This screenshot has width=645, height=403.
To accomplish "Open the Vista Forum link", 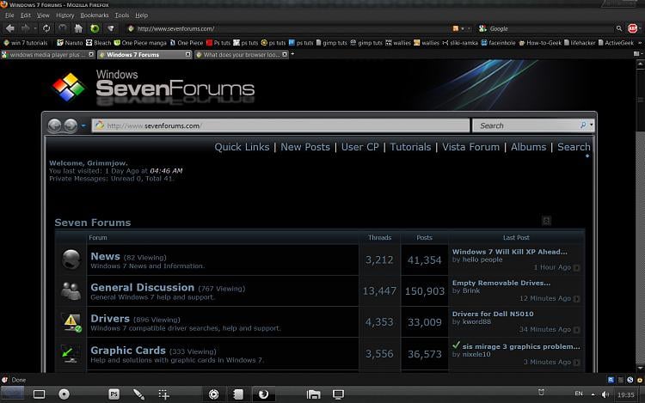I will [471, 147].
